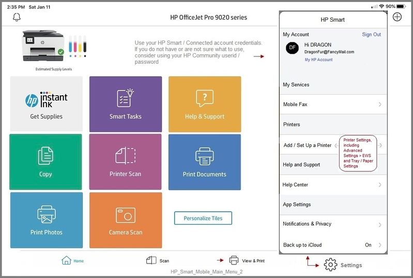Open the Camera Scan tile

tap(126, 220)
